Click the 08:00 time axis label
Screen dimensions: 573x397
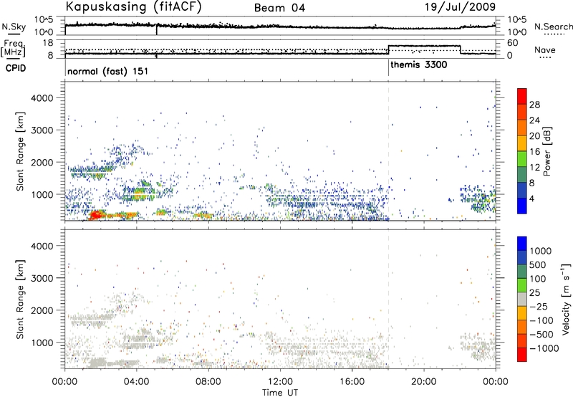[208, 382]
